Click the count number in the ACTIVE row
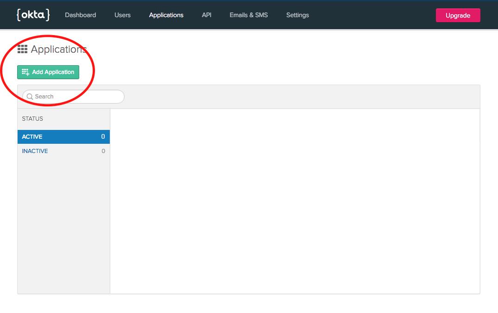 [103, 137]
